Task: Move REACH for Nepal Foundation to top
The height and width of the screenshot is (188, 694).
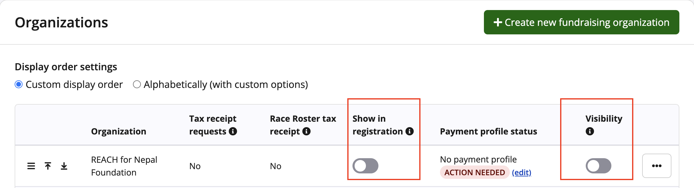Action: click(48, 166)
